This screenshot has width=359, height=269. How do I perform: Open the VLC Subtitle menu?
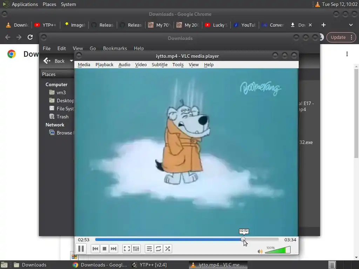pyautogui.click(x=160, y=65)
